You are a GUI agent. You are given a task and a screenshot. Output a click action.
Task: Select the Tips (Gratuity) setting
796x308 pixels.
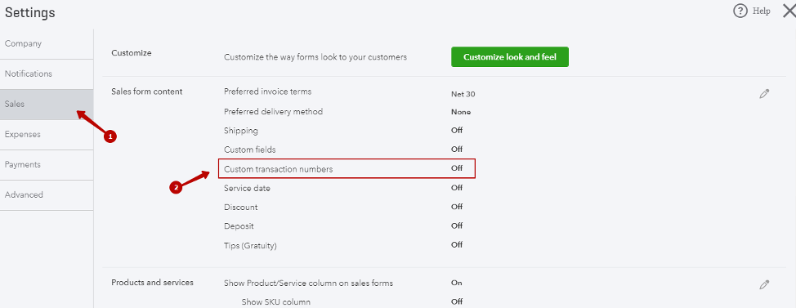(250, 246)
